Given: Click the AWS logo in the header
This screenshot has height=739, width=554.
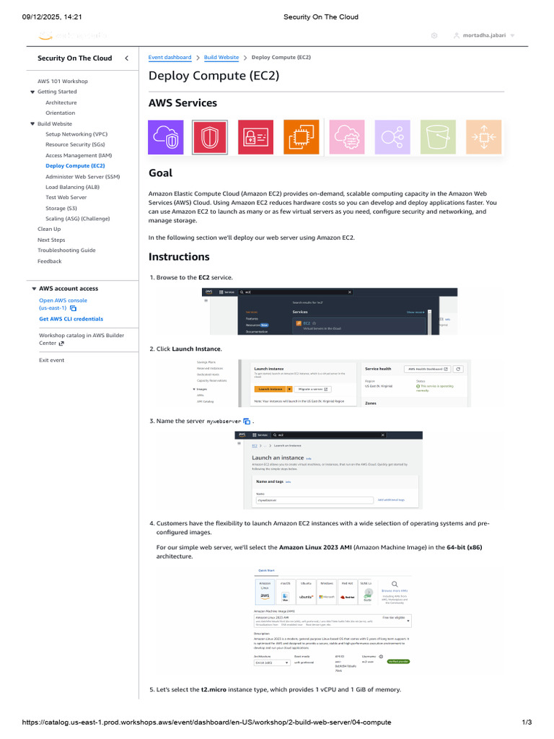Looking at the screenshot, I should tap(45, 35).
